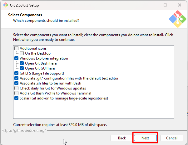
Task: Close the Git Setup window
Action: (x=180, y=5)
